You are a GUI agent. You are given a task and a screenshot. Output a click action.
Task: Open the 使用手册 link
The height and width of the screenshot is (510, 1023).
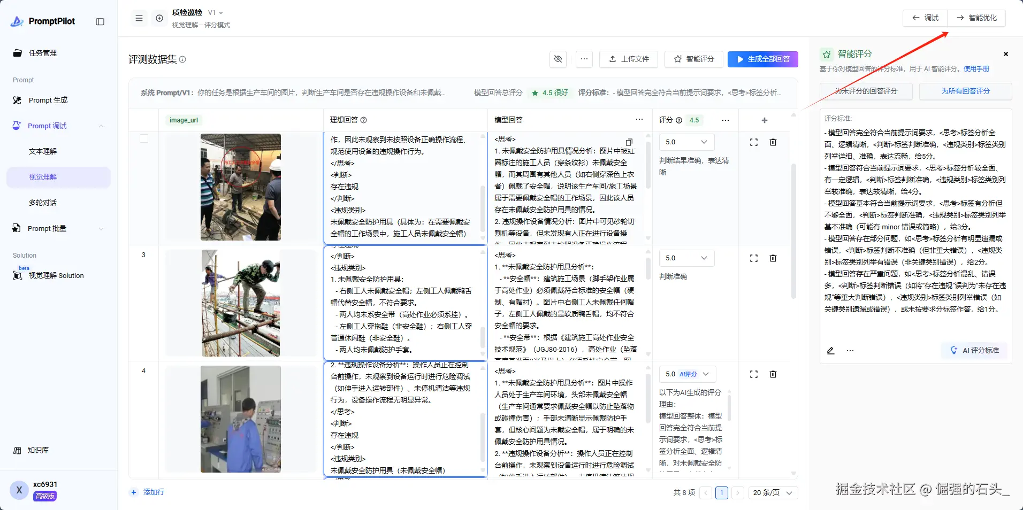click(976, 68)
